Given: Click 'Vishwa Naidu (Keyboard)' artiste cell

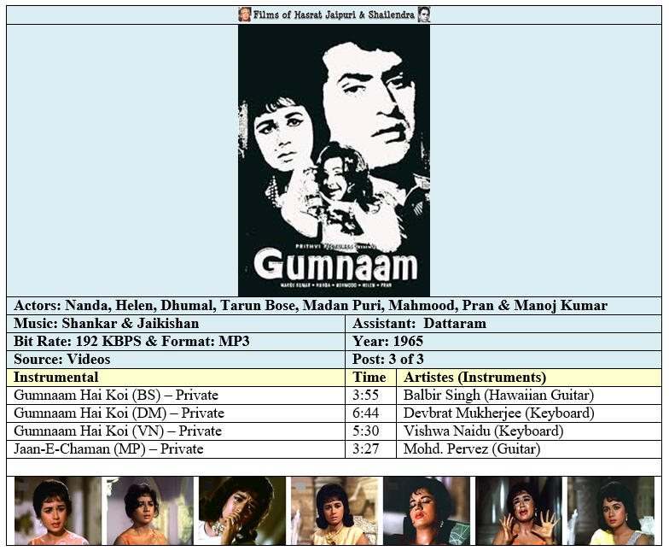Looking at the screenshot, I should [x=529, y=431].
